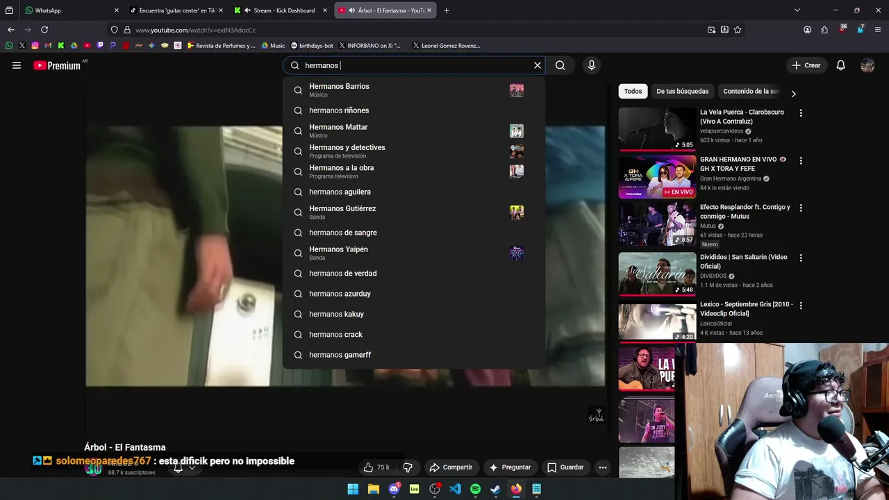Open Gran Hermano EN VIVO thumbnail
This screenshot has height=500, width=889.
point(657,176)
